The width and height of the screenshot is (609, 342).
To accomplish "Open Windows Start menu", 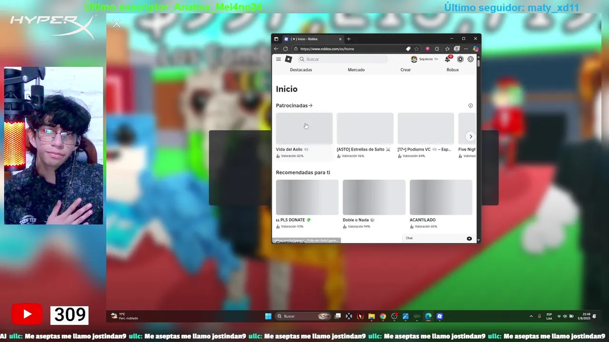I will pyautogui.click(x=268, y=316).
